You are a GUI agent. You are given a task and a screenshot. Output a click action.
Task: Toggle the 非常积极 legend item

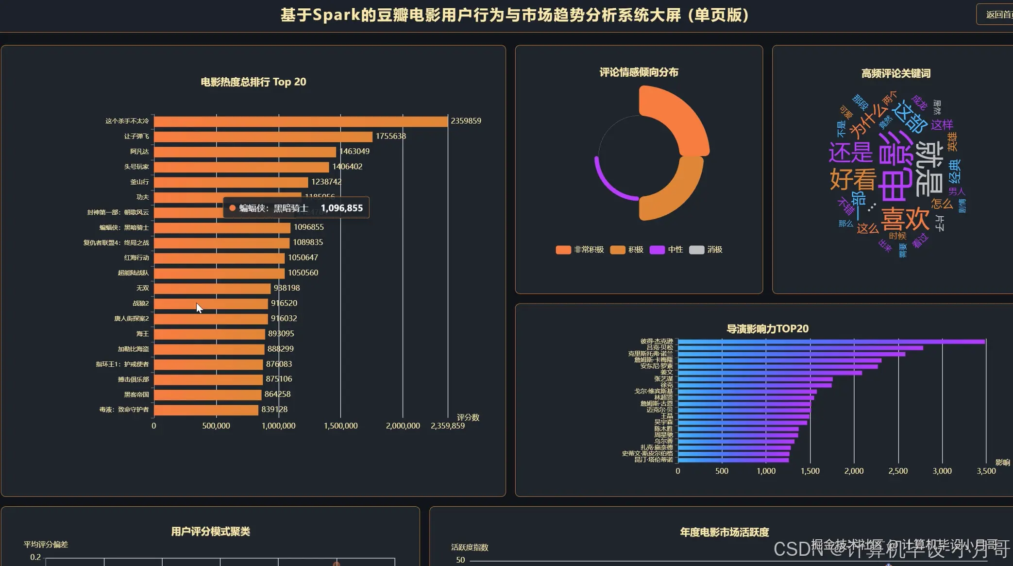(580, 250)
